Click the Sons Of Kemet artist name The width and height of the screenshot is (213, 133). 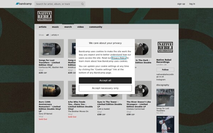pyautogui.click(x=45, y=114)
